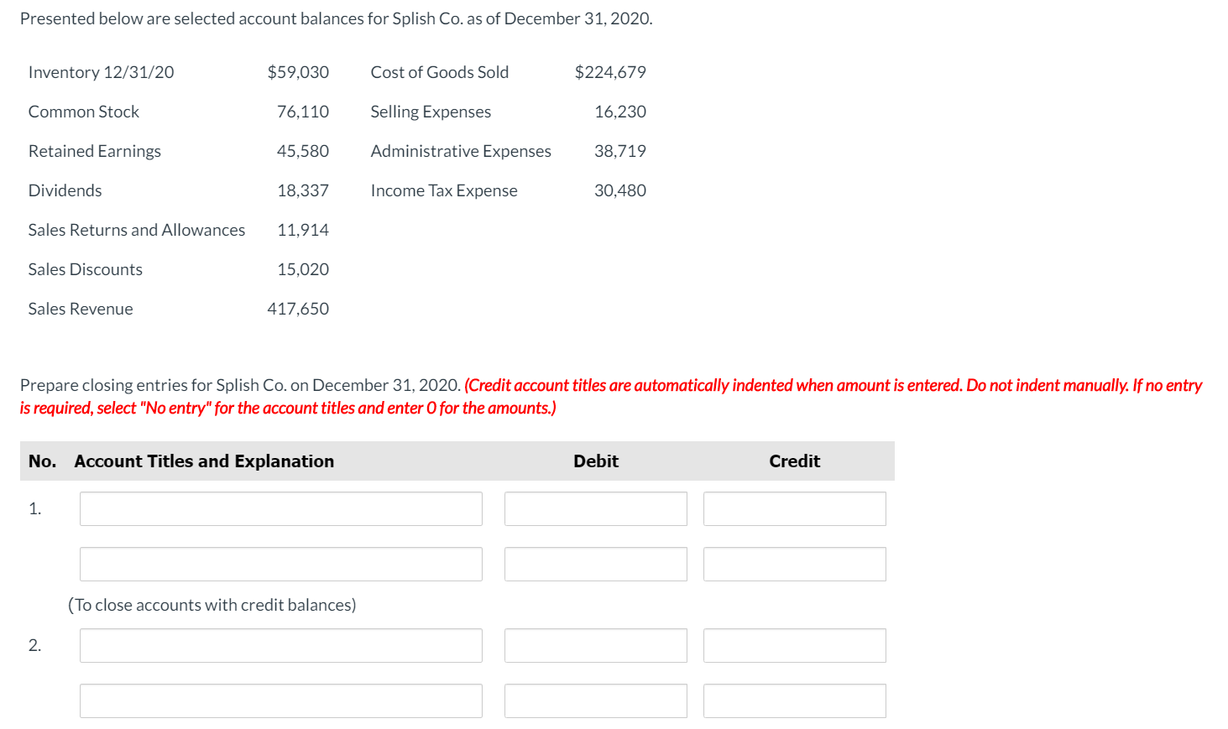Click the first account title field in entry 2
This screenshot has width=1228, height=729.
point(280,645)
